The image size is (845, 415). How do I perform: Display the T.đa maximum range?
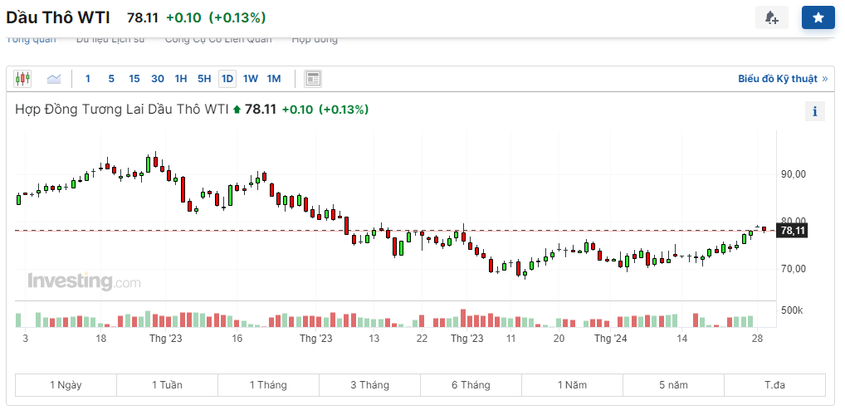(x=774, y=385)
